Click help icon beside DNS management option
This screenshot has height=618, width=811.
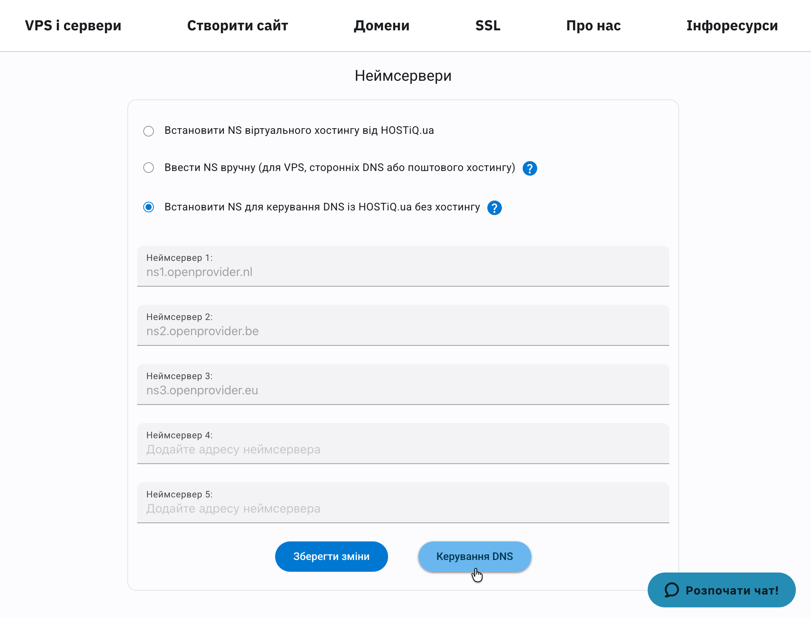(x=494, y=208)
